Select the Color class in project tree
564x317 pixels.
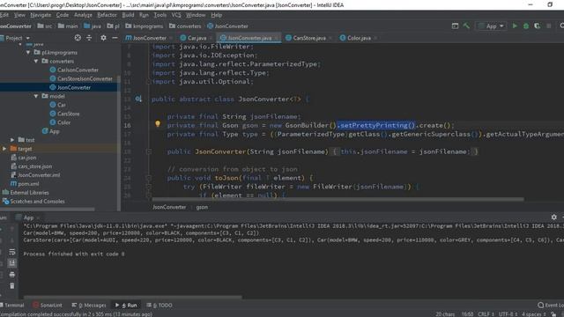click(60, 122)
